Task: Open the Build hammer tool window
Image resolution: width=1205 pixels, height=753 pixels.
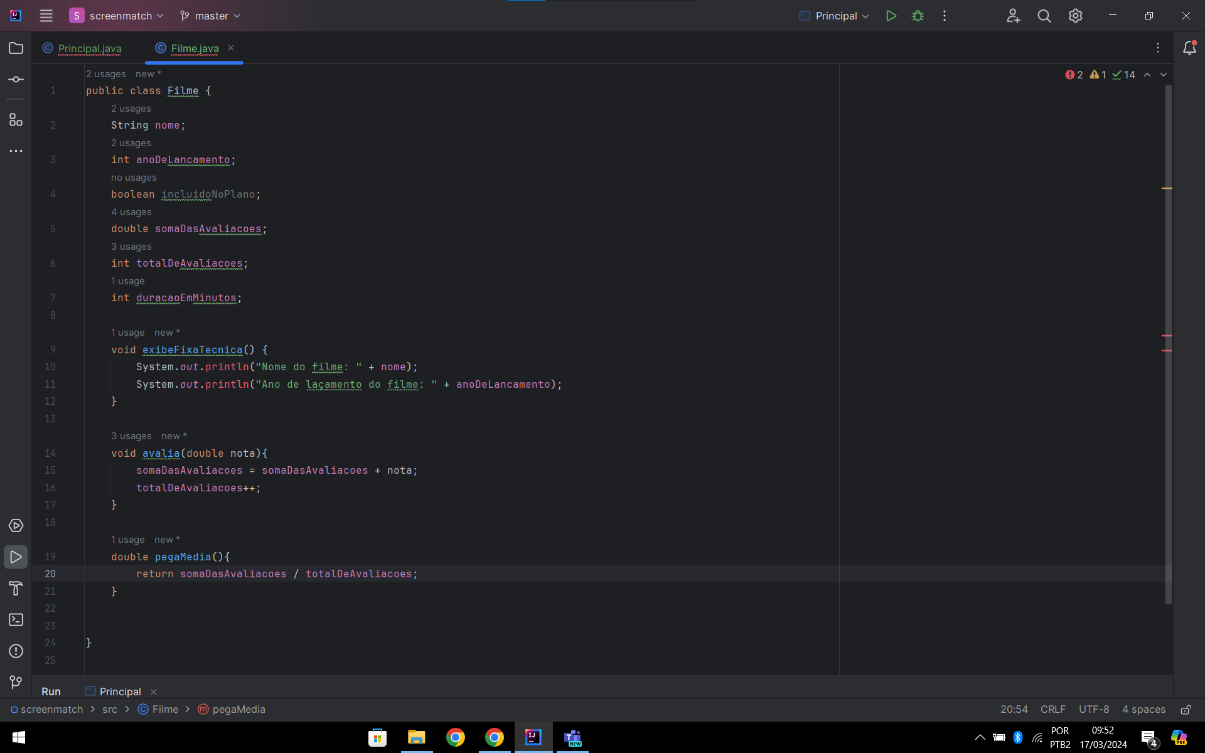Action: pyautogui.click(x=16, y=589)
